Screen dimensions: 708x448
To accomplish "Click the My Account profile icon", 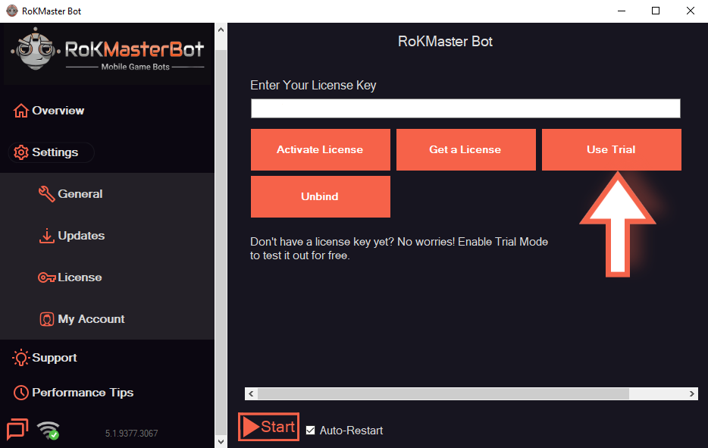I will pyautogui.click(x=46, y=319).
